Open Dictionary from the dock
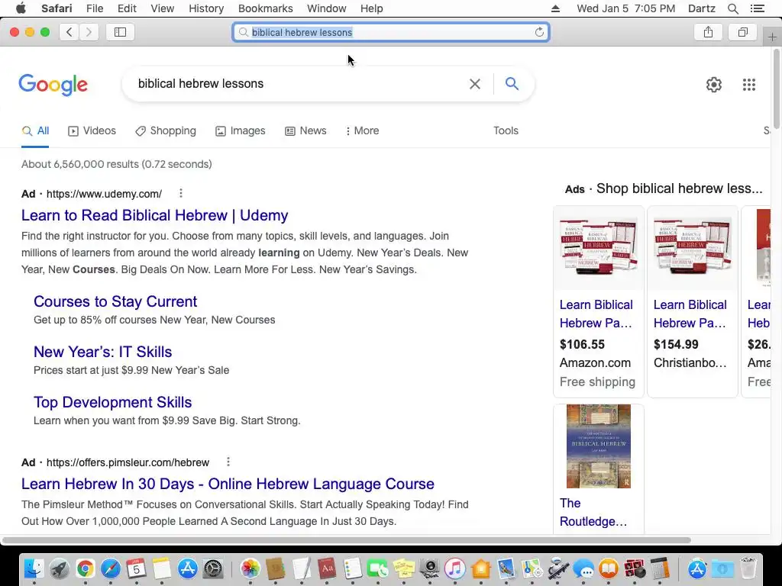 pyautogui.click(x=327, y=568)
